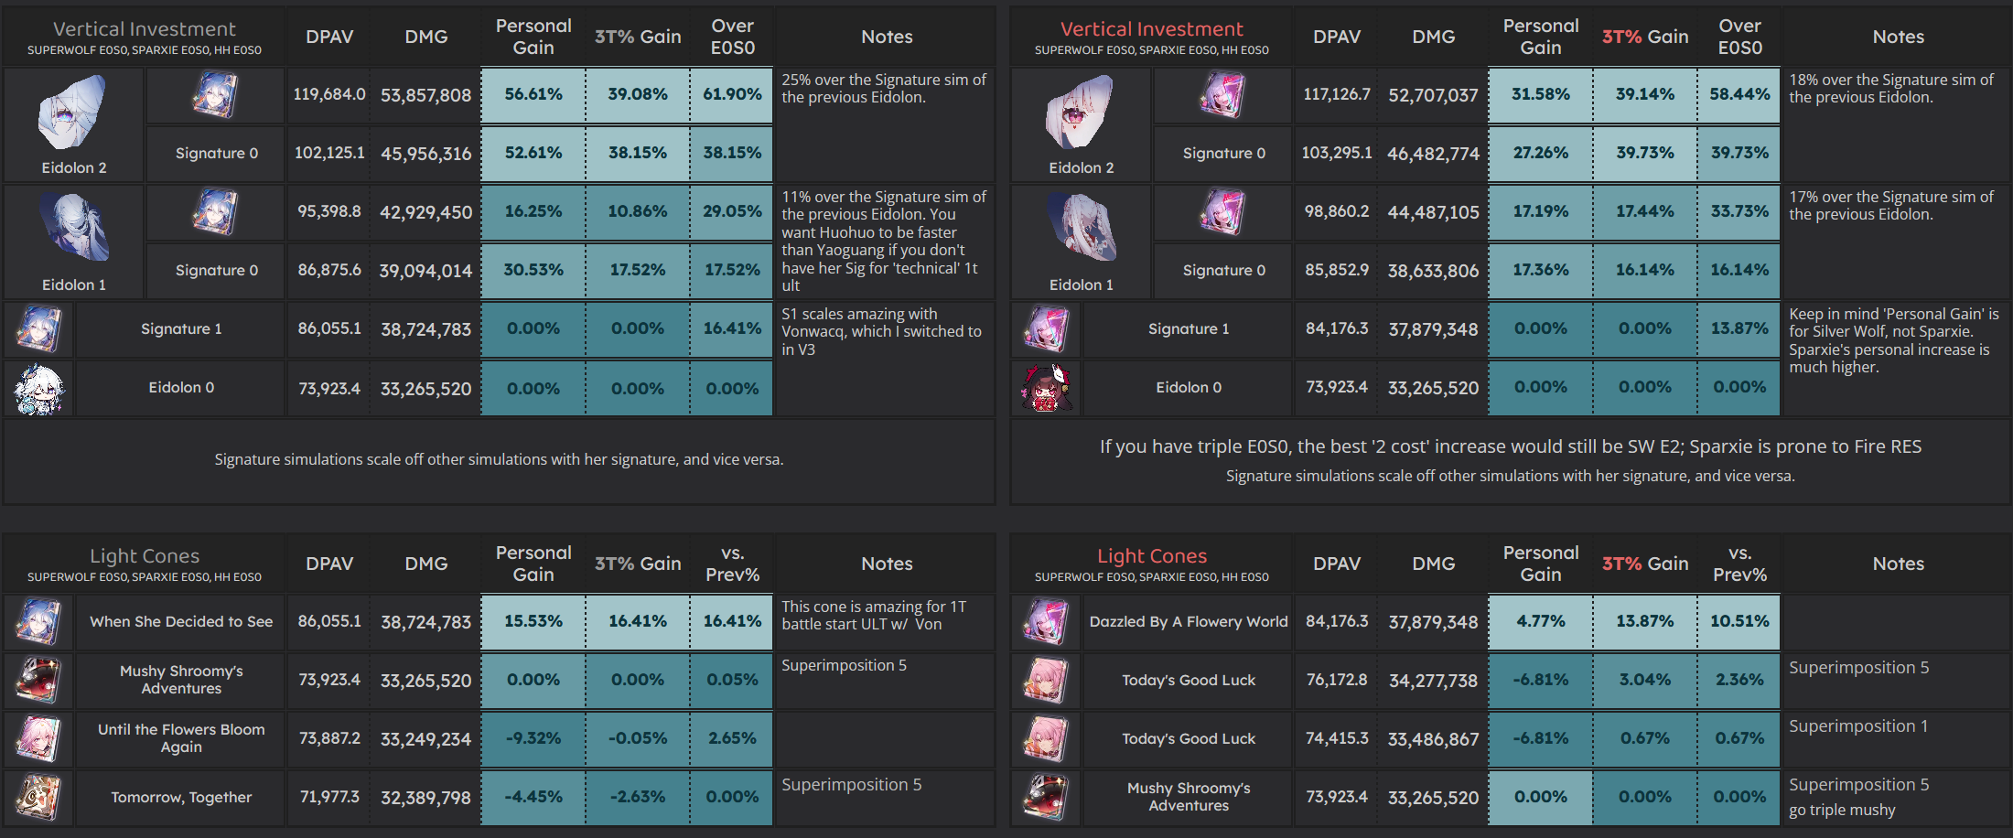The width and height of the screenshot is (2013, 838).
Task: Select the Sparxie Eidolon 0 chibi icon
Action: pos(1046,388)
